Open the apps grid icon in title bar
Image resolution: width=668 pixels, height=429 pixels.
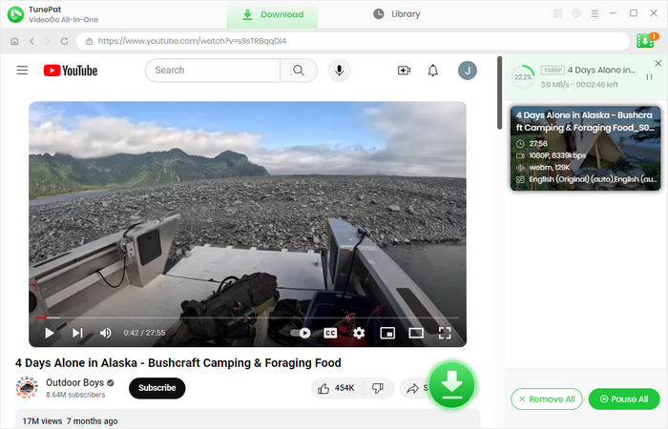click(557, 13)
